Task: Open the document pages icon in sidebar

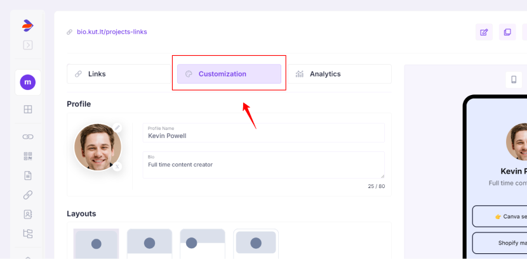Action: click(28, 175)
